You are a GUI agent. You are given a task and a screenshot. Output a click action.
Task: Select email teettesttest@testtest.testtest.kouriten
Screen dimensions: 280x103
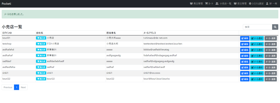163,44
